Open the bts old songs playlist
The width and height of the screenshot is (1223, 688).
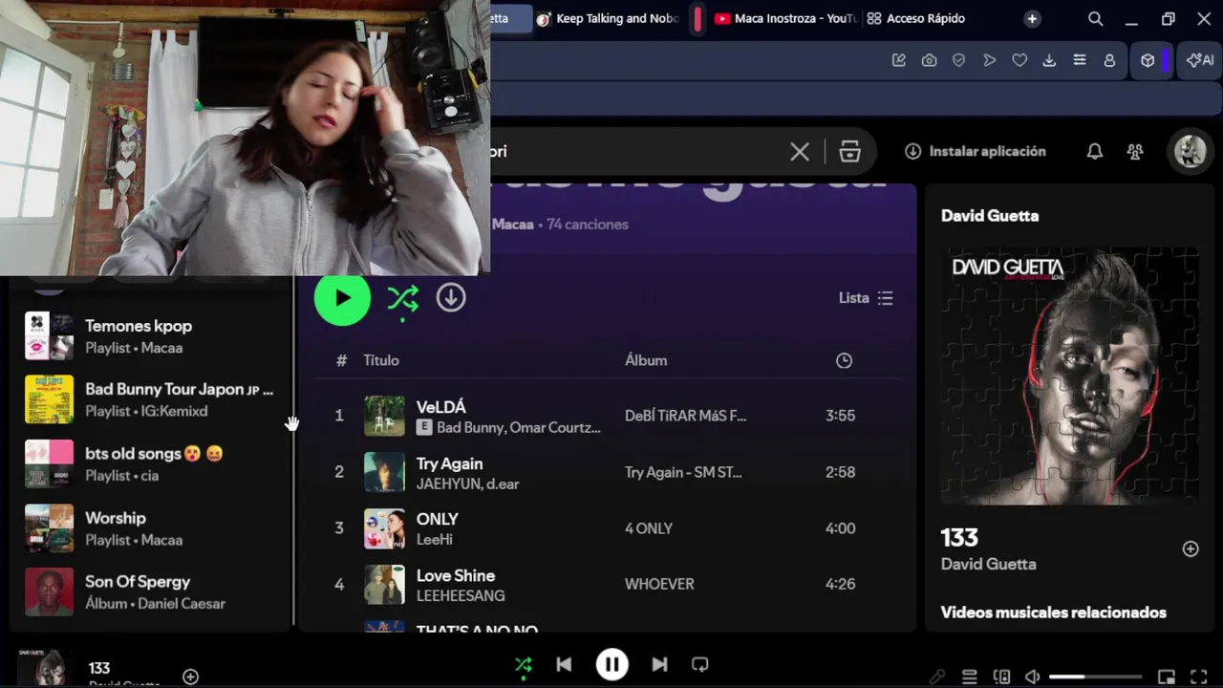point(150,463)
